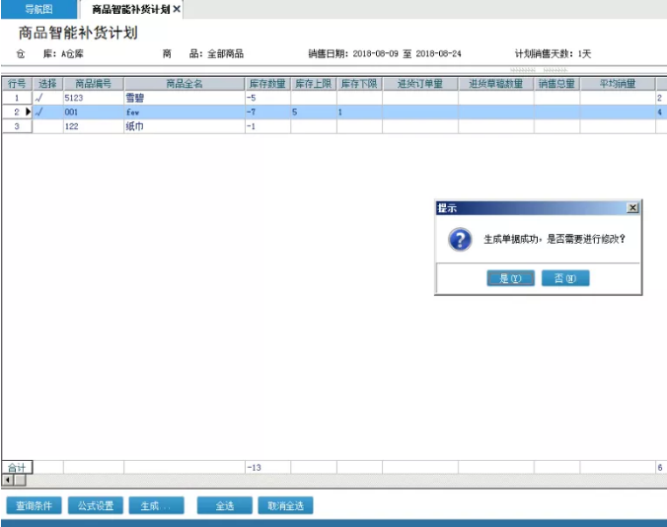Click the 销售日期 date range text
The image size is (667, 527).
point(385,53)
